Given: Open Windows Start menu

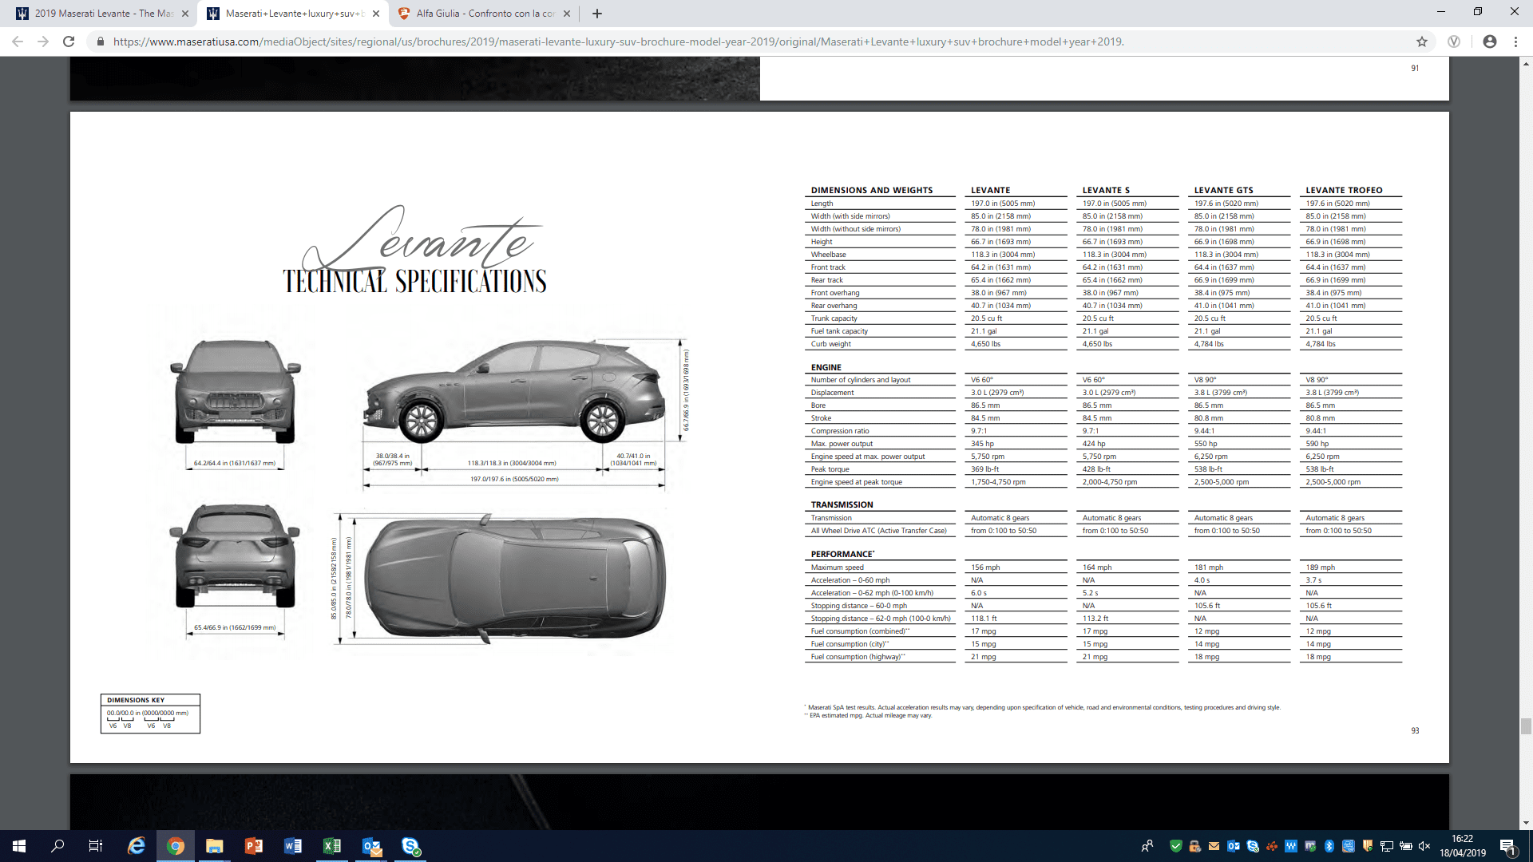Looking at the screenshot, I should point(19,846).
